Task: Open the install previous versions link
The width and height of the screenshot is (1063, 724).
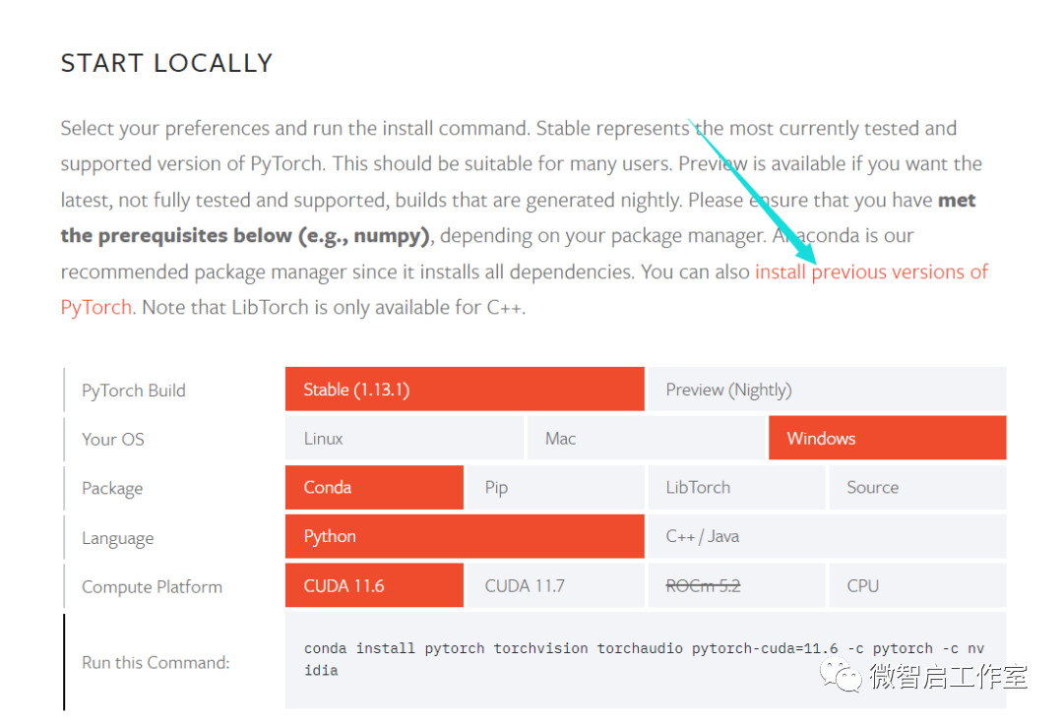Action: click(x=871, y=271)
